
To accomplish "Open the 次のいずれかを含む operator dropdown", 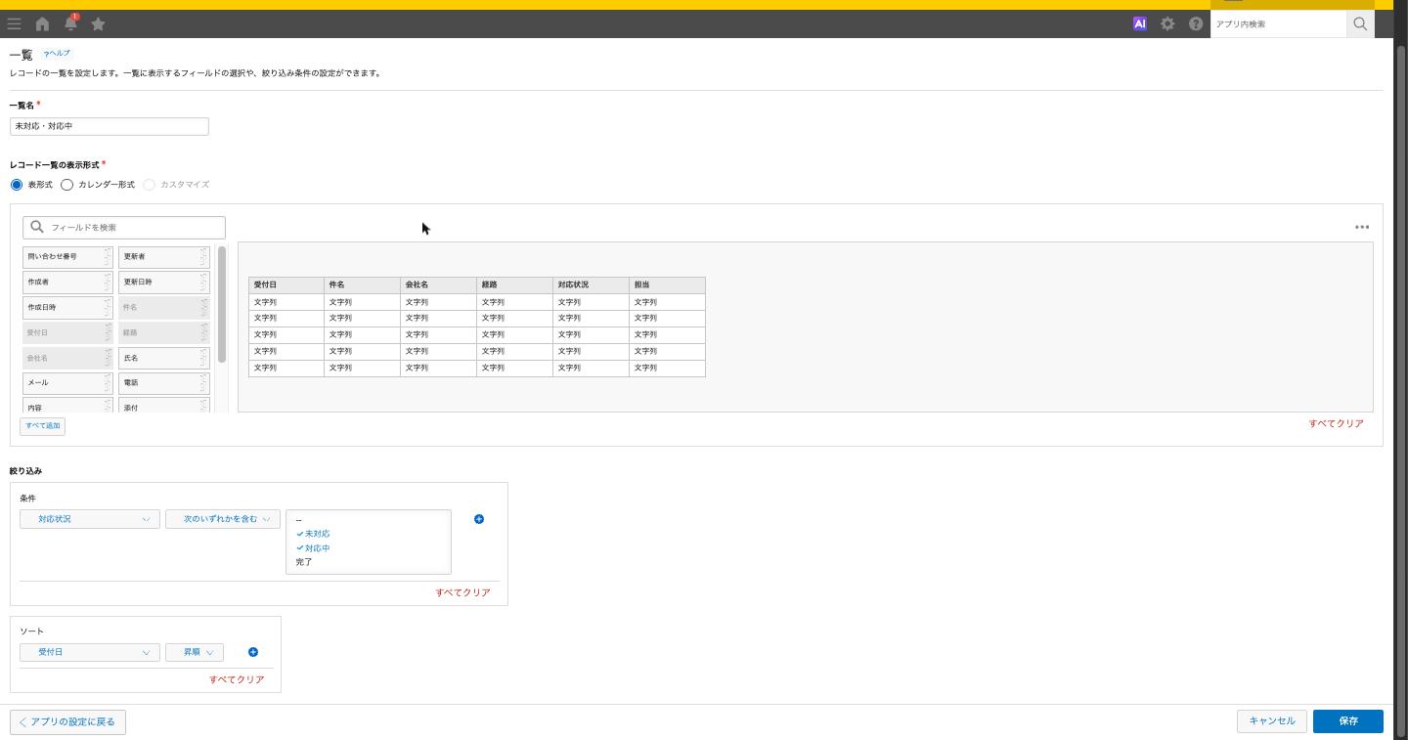I will click(223, 519).
